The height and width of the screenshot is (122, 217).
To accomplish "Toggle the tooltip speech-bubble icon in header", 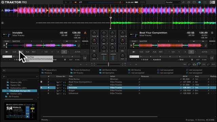I will pyautogui.click(x=194, y=2).
